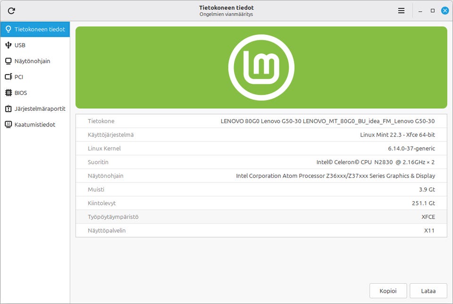Click the monitor icon next to Näytönohjain
453x304 pixels.
8,61
